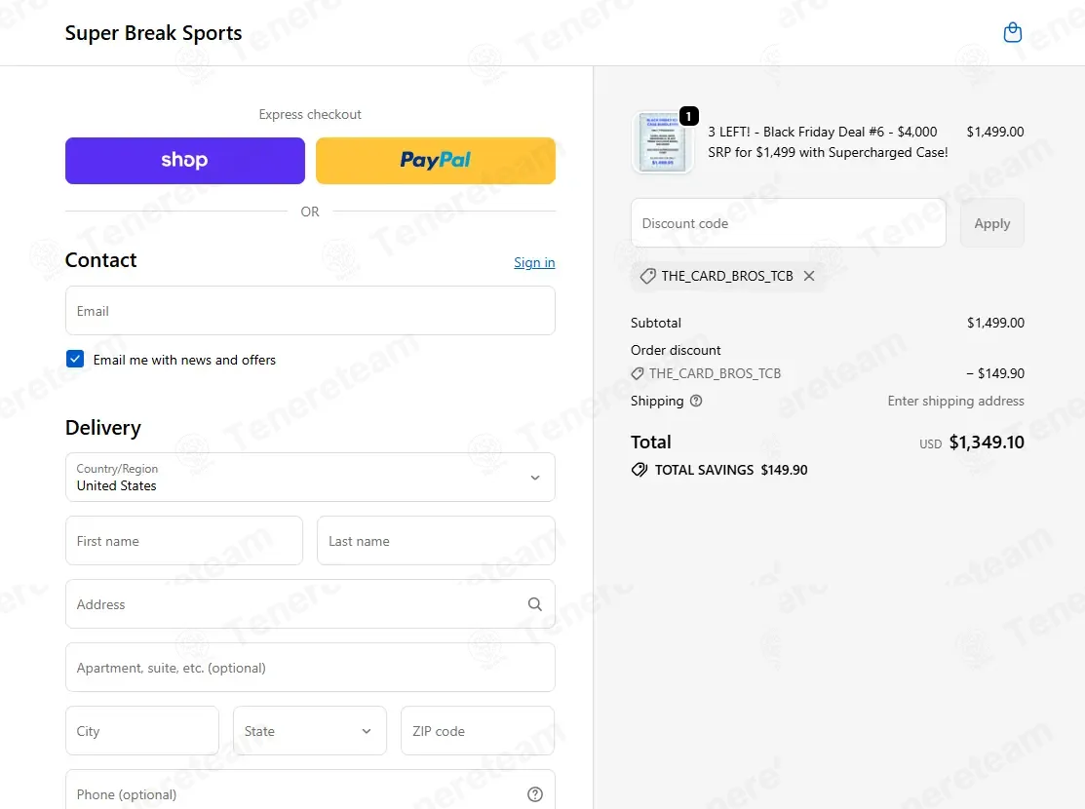The width and height of the screenshot is (1085, 809).
Task: Focus the Last name field
Action: pos(436,541)
